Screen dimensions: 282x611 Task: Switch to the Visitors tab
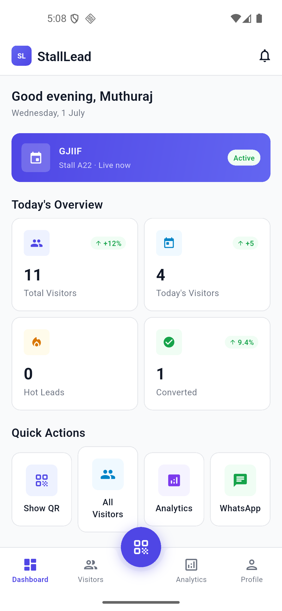(x=91, y=571)
